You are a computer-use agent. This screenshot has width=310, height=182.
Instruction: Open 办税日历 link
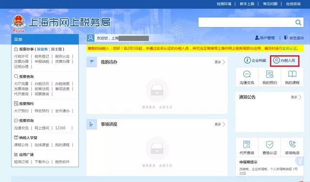42,84
